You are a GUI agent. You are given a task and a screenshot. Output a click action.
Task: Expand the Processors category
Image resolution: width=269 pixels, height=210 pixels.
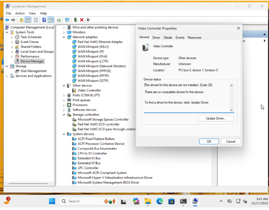click(x=64, y=105)
